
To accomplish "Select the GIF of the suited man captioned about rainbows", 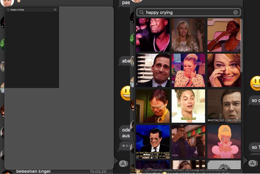I will pos(153,142).
